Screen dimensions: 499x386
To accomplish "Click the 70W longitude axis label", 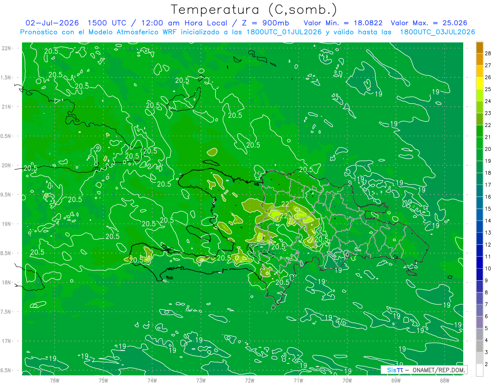I will coord(347,380).
